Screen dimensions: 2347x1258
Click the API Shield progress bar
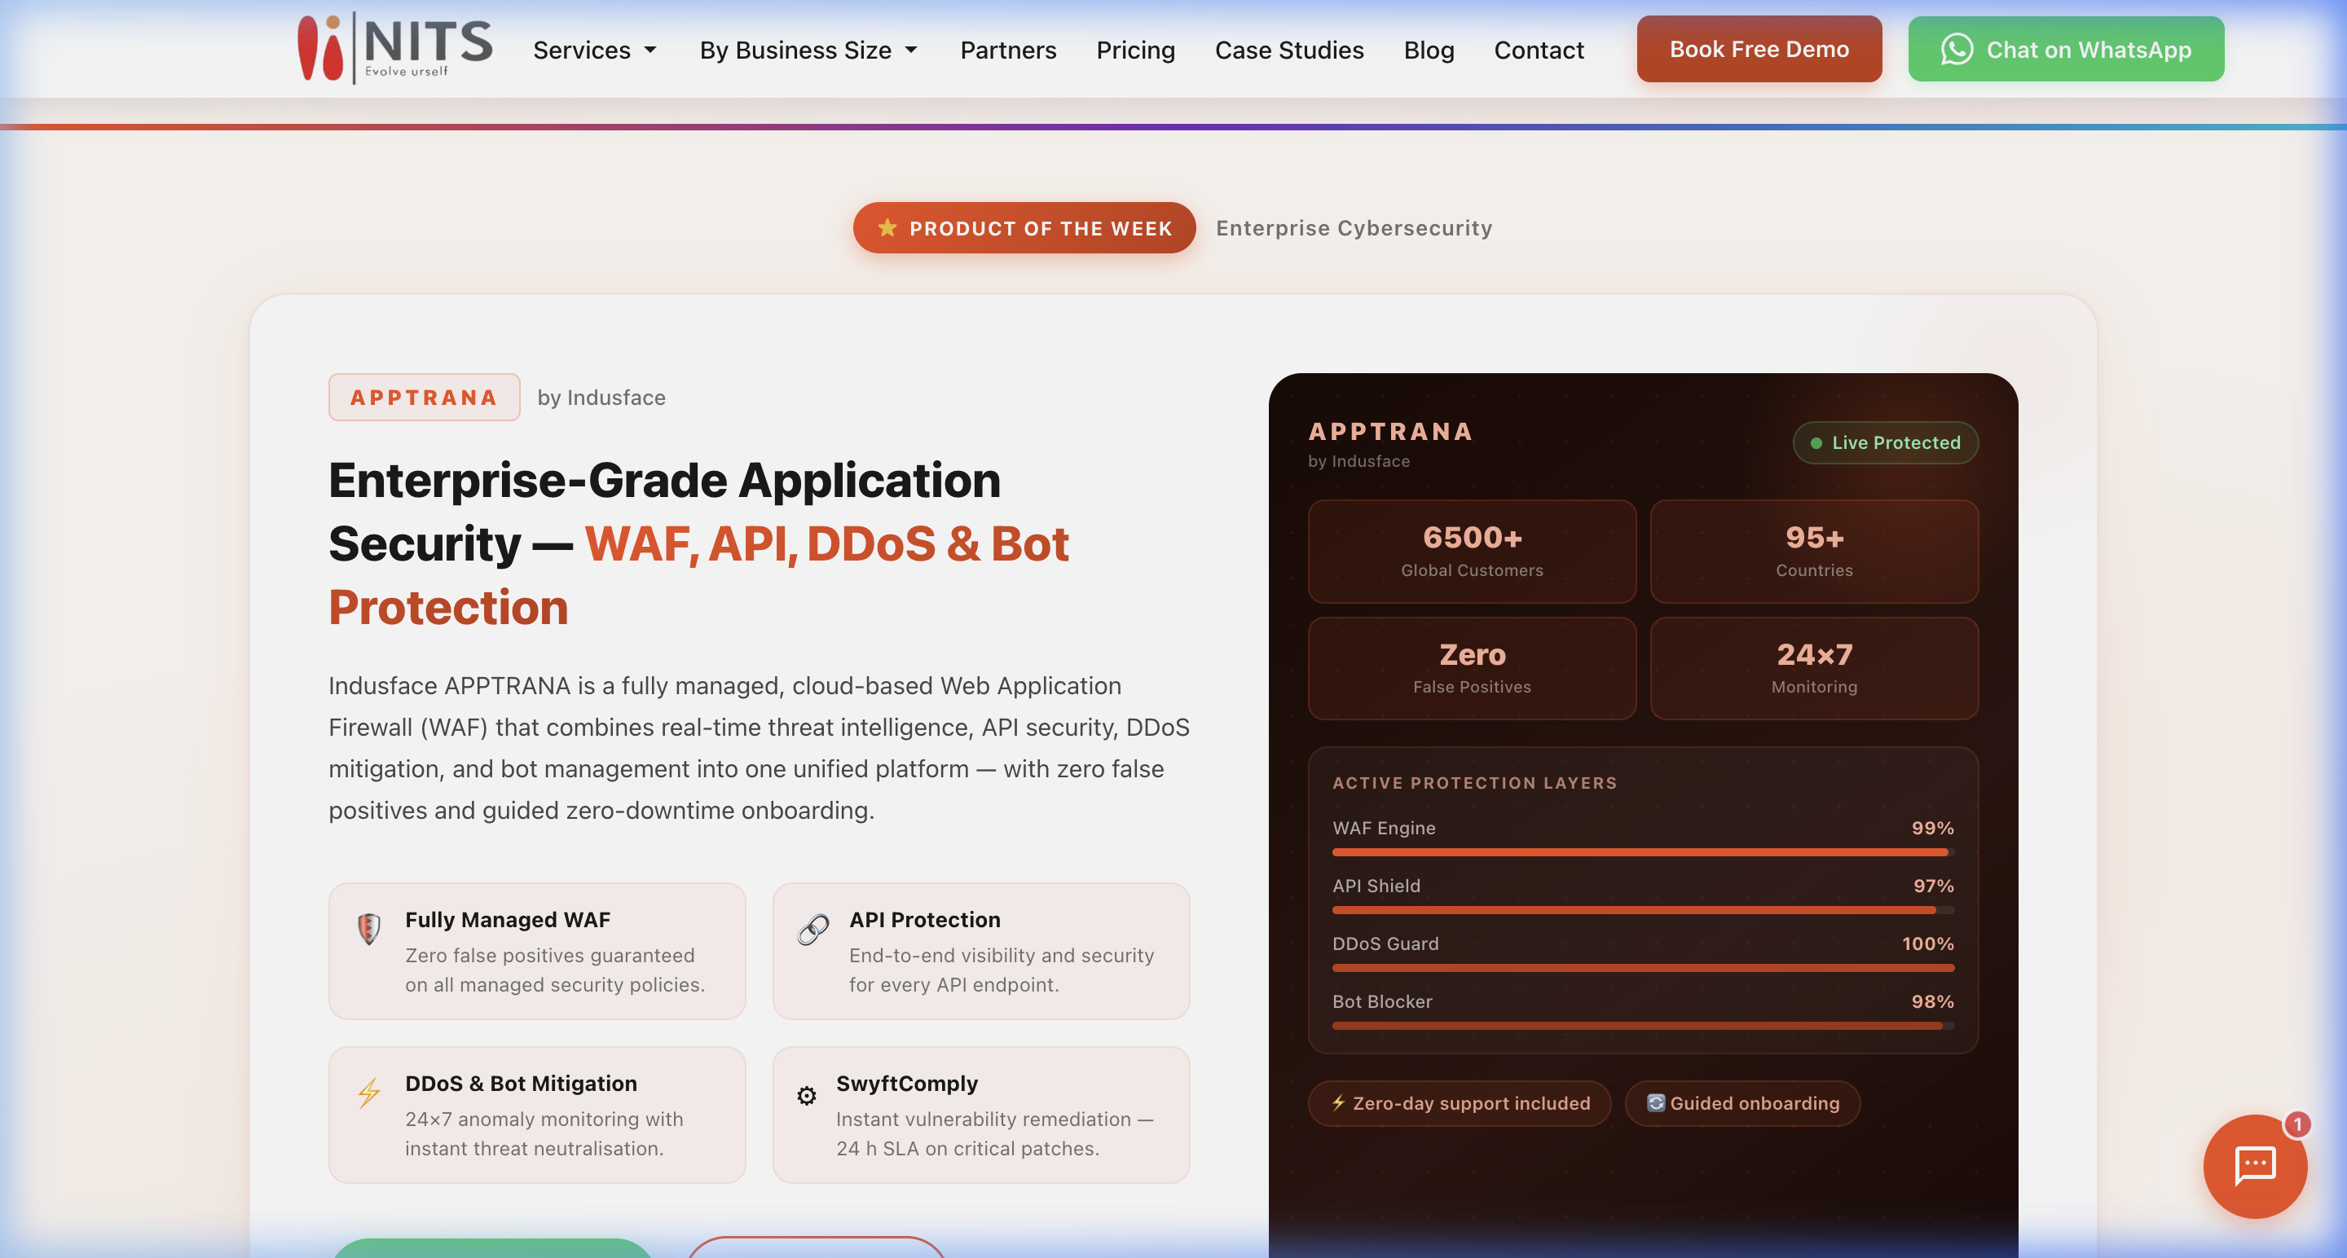[x=1643, y=910]
